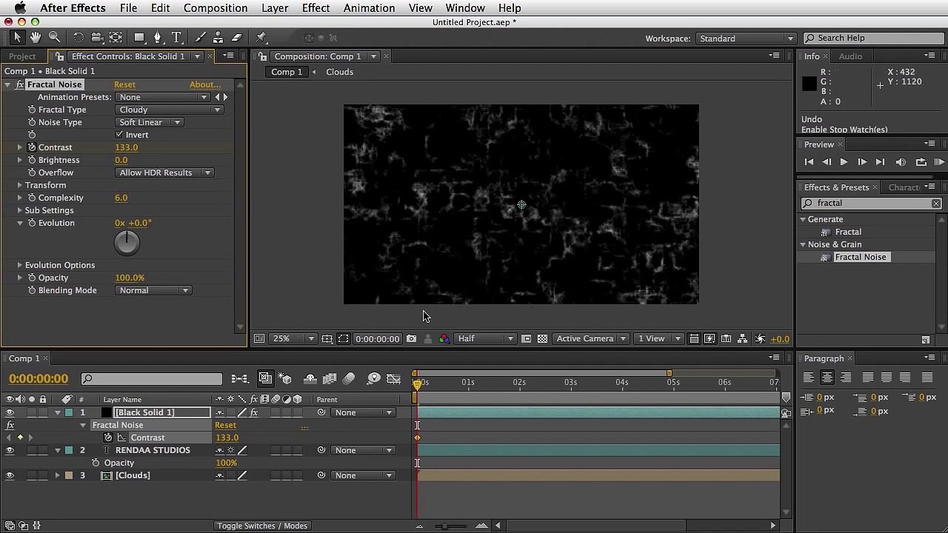Image resolution: width=948 pixels, height=533 pixels.
Task: Select the Pen tool
Action: click(x=157, y=38)
